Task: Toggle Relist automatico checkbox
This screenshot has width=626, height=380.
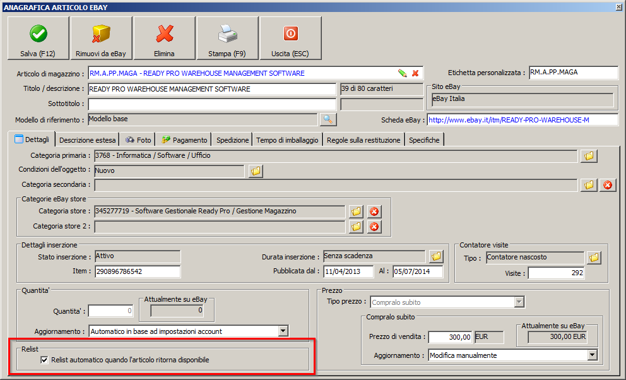Action: coord(44,360)
